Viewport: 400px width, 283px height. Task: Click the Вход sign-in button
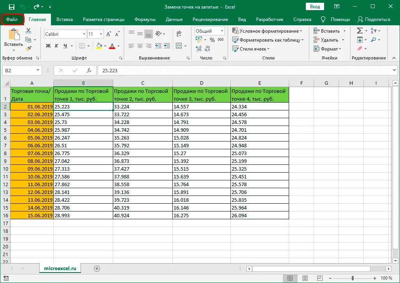(x=315, y=7)
